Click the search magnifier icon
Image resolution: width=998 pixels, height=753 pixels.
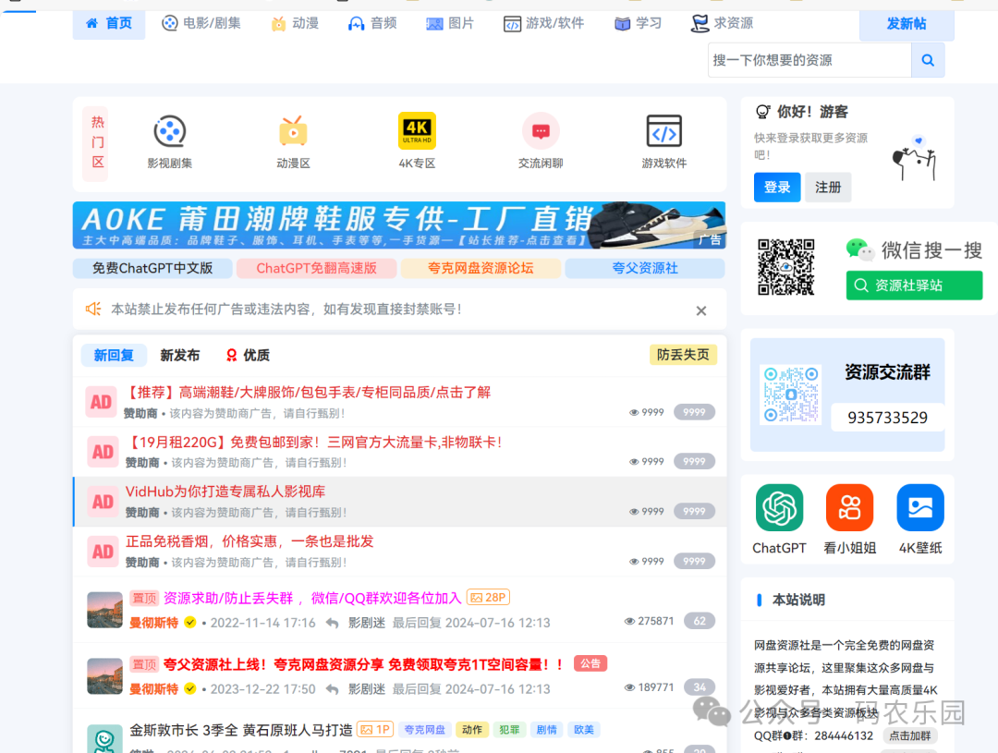928,59
